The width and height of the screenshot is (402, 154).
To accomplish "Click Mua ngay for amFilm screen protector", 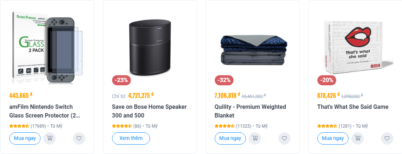I will click(x=25, y=138).
